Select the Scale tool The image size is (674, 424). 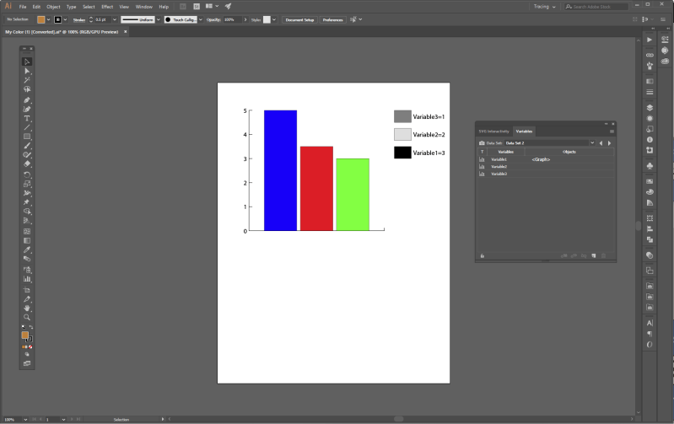[27, 184]
